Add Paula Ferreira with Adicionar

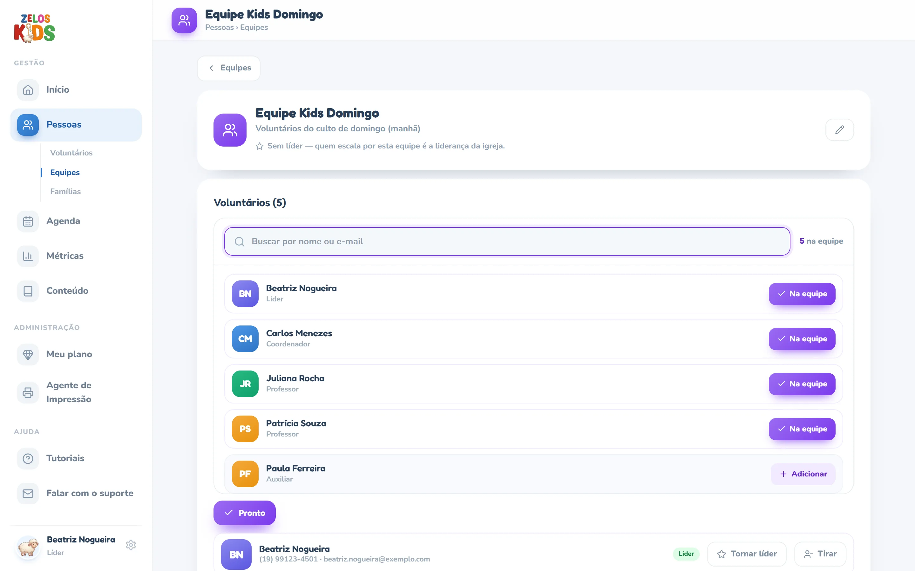803,474
